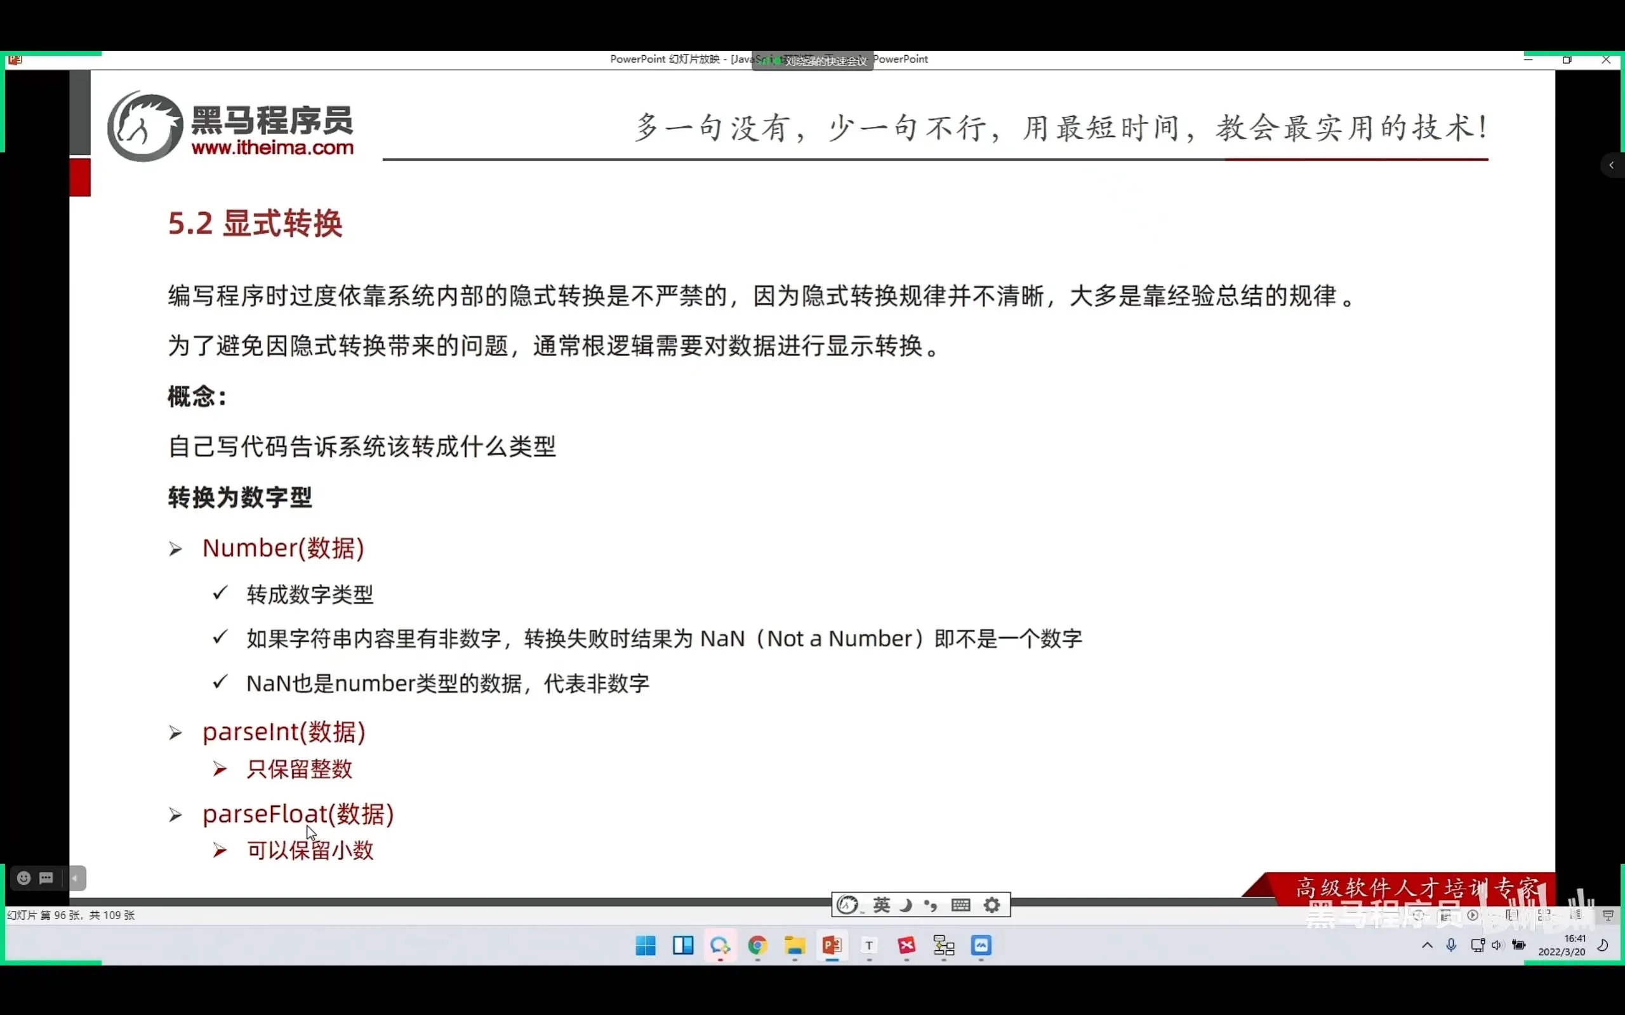Image resolution: width=1625 pixels, height=1015 pixels.
Task: Click the PowerPoint icon in the taskbar
Action: (832, 945)
